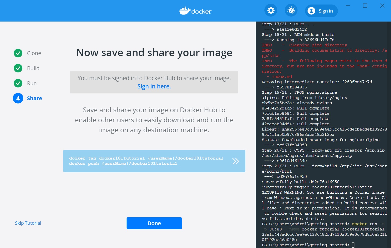Click 'Removing intermediate container 32696bd47e7d' line
391x248 pixels.
[317, 82]
